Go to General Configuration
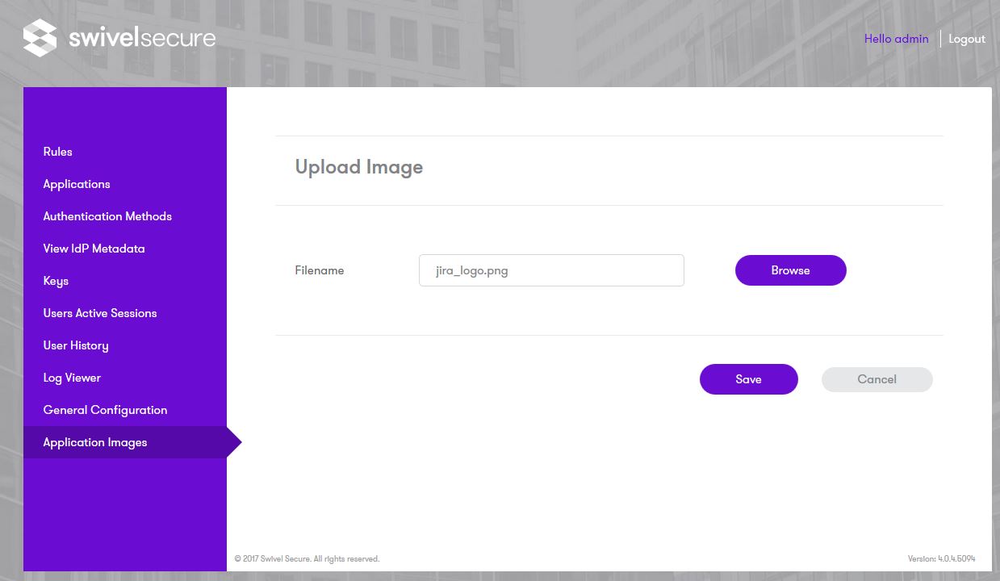This screenshot has height=581, width=1000. [x=105, y=410]
